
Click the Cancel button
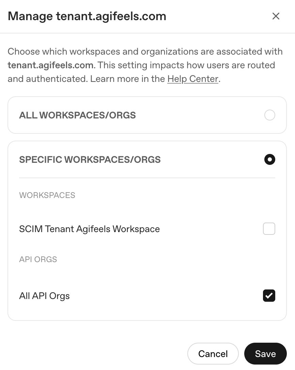pos(213,354)
